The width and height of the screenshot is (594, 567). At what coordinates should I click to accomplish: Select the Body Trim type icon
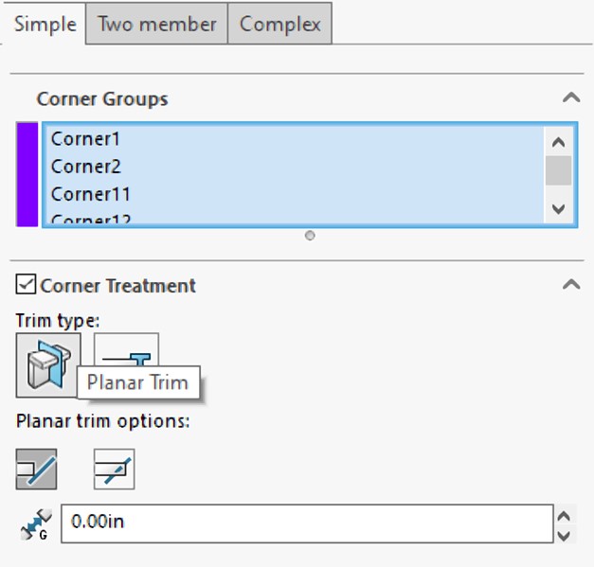[127, 350]
